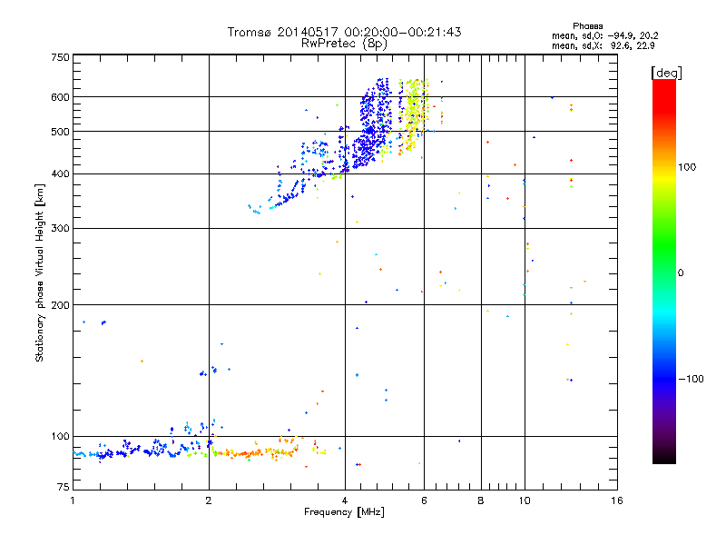This screenshot has width=726, height=545.
Task: Click the "200" height axis label
Action: click(x=60, y=305)
